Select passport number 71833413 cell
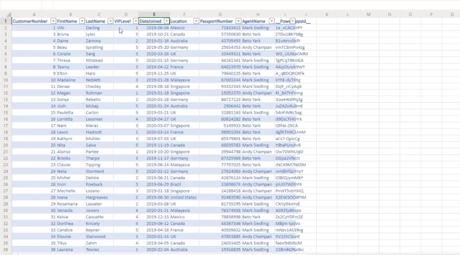This screenshot has height=255, width=460. click(220, 28)
